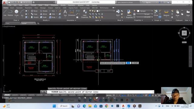Viewport: 194px width, 109px height.
Task: Open the Modify menu
Action: [x=63, y=5]
